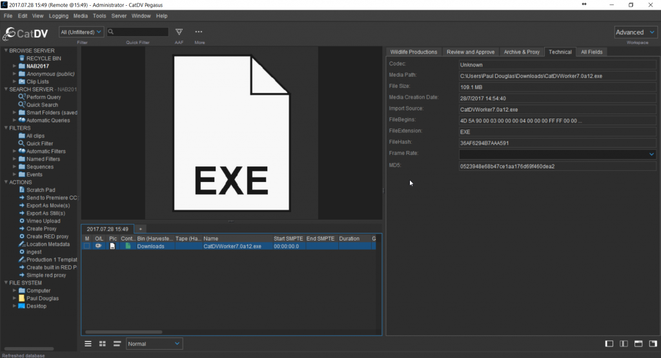Open the Server menu
The width and height of the screenshot is (661, 358).
[x=119, y=16]
